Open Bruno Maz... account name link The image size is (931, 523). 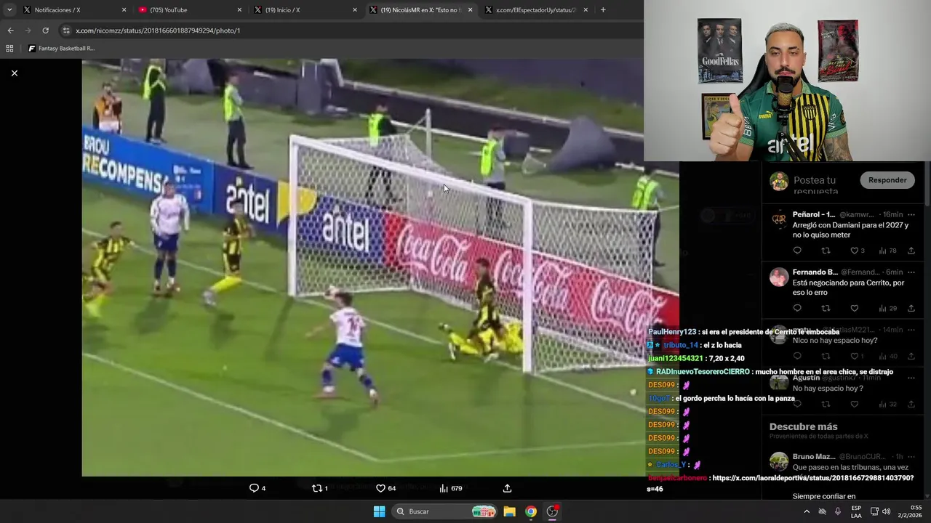[814, 457]
